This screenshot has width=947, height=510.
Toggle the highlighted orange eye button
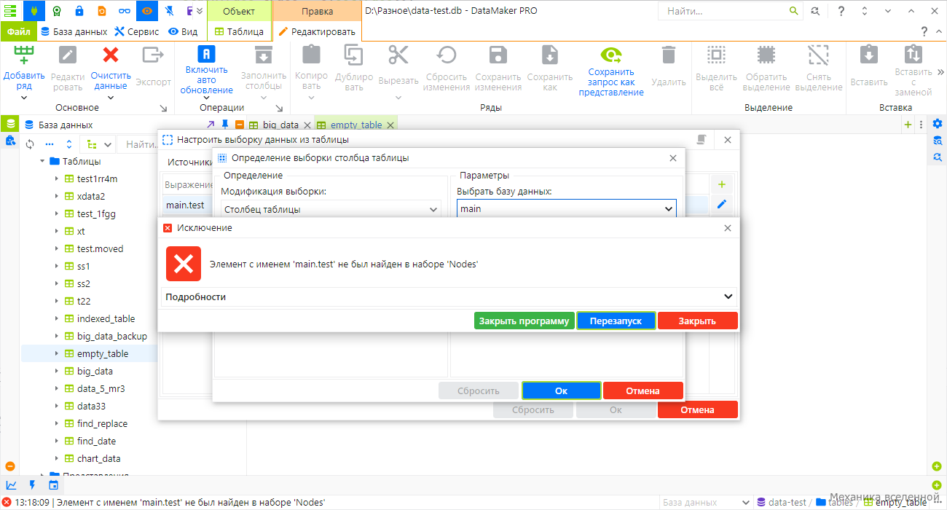[x=147, y=11]
